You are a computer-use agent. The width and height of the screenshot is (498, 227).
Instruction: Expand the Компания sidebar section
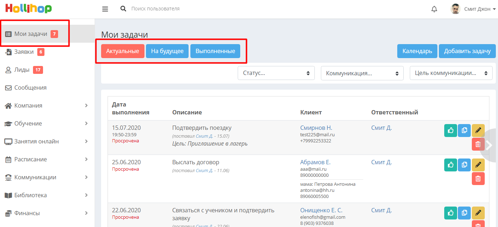tap(47, 105)
